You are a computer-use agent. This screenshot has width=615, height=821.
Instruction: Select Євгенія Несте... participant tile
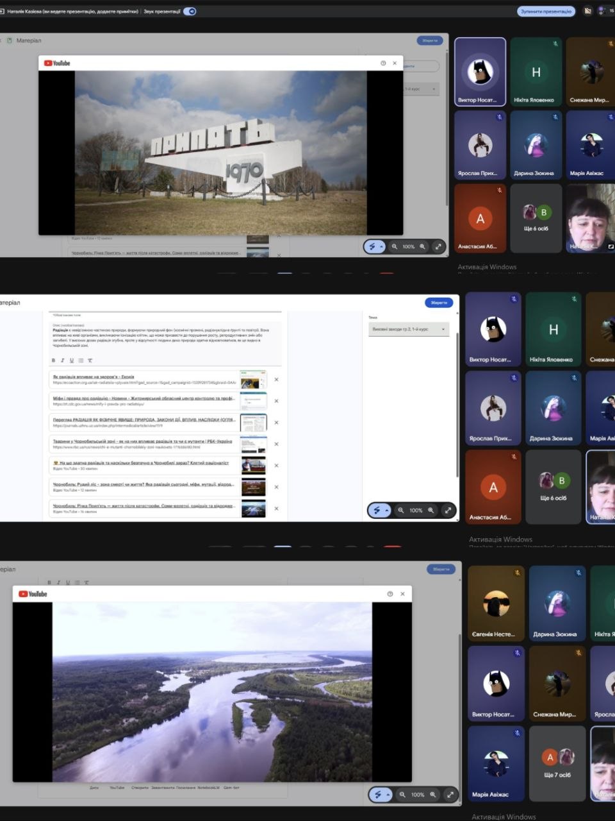493,603
